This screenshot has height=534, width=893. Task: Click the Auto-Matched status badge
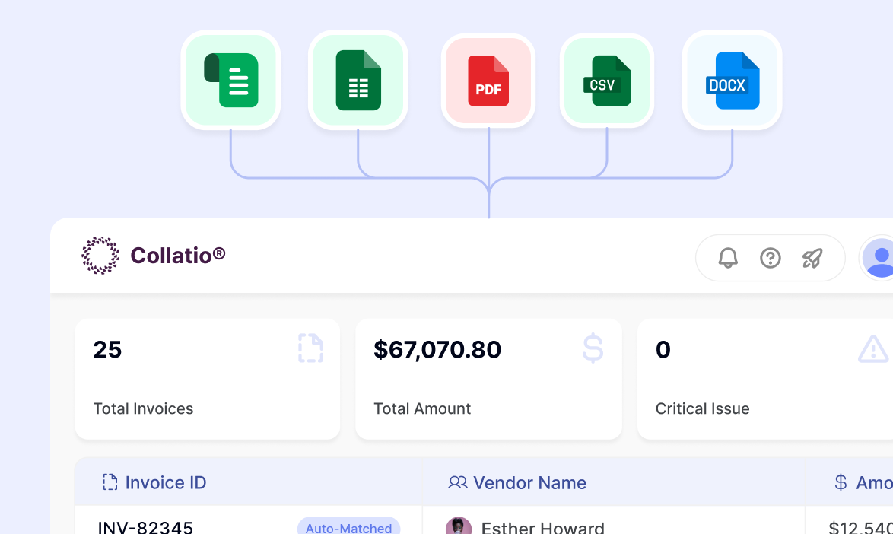(348, 526)
